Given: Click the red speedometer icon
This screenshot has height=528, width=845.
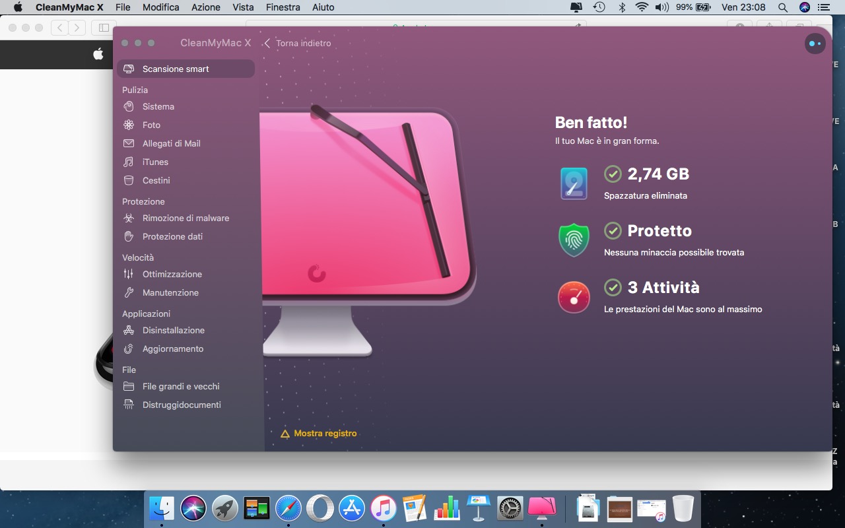Looking at the screenshot, I should click(574, 297).
